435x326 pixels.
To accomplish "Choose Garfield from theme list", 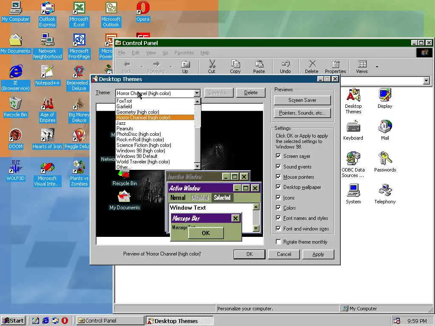I will 155,107.
